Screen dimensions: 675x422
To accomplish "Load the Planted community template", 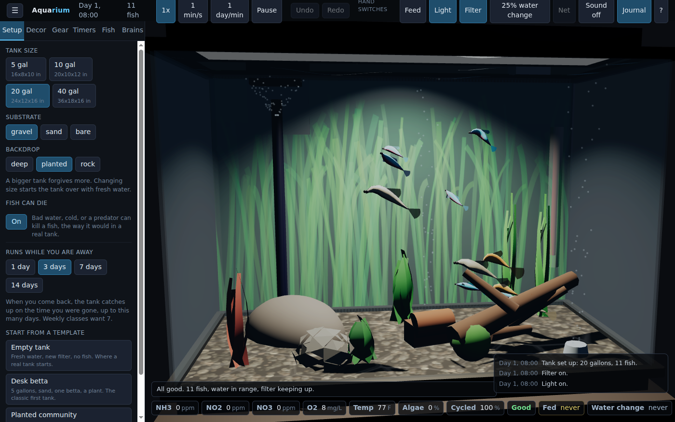I will 68,415.
